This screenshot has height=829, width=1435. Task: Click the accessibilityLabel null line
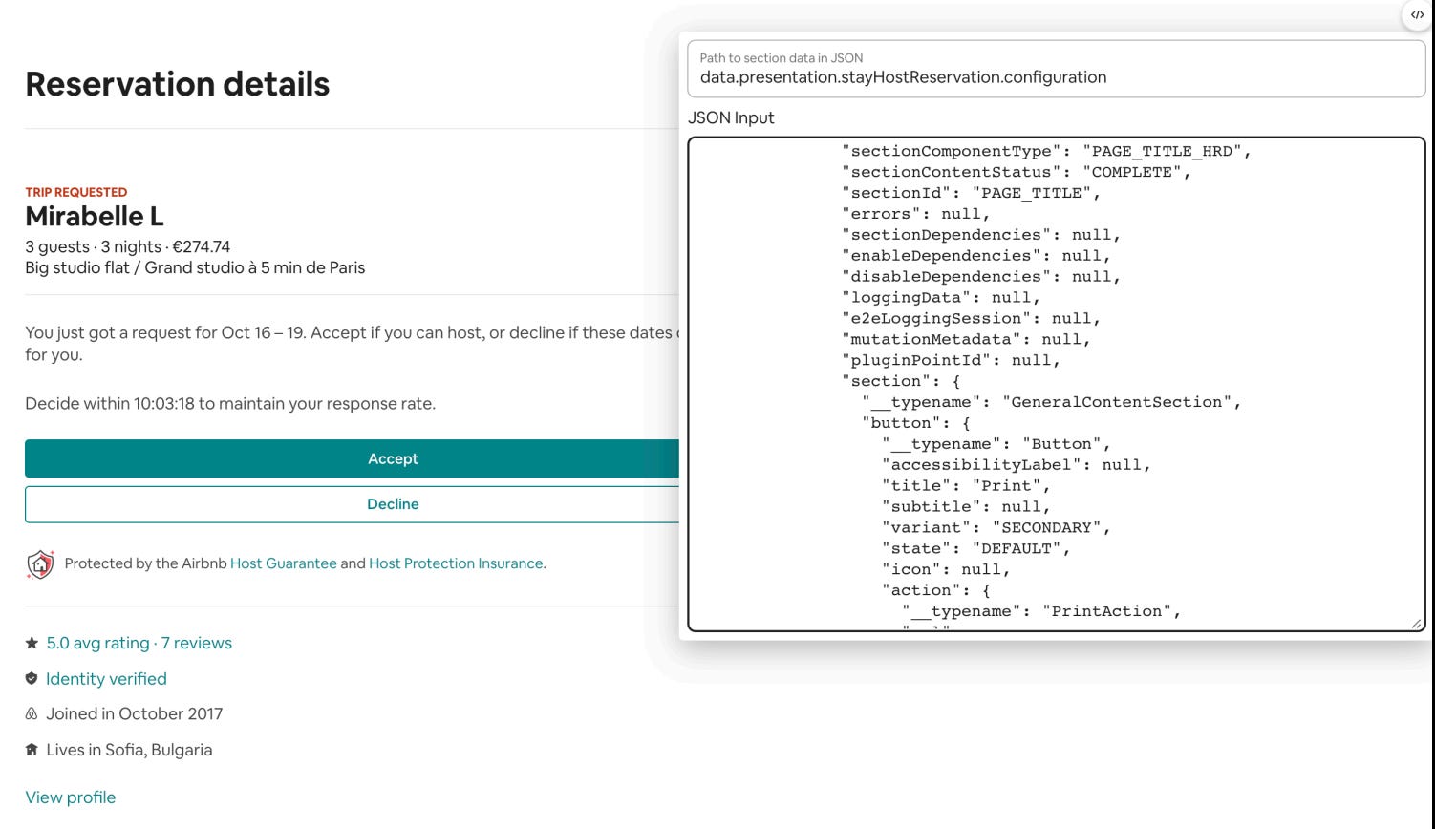pyautogui.click(x=1017, y=465)
